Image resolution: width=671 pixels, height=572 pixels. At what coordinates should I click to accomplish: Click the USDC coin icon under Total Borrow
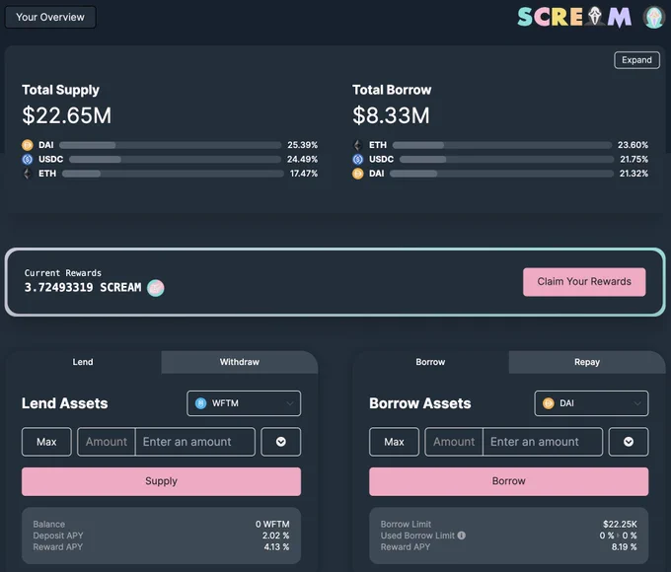click(x=358, y=159)
